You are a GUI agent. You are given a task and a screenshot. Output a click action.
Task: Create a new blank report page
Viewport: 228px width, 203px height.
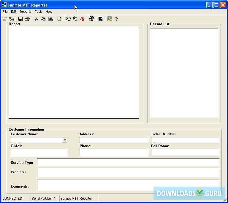(x=59, y=19)
